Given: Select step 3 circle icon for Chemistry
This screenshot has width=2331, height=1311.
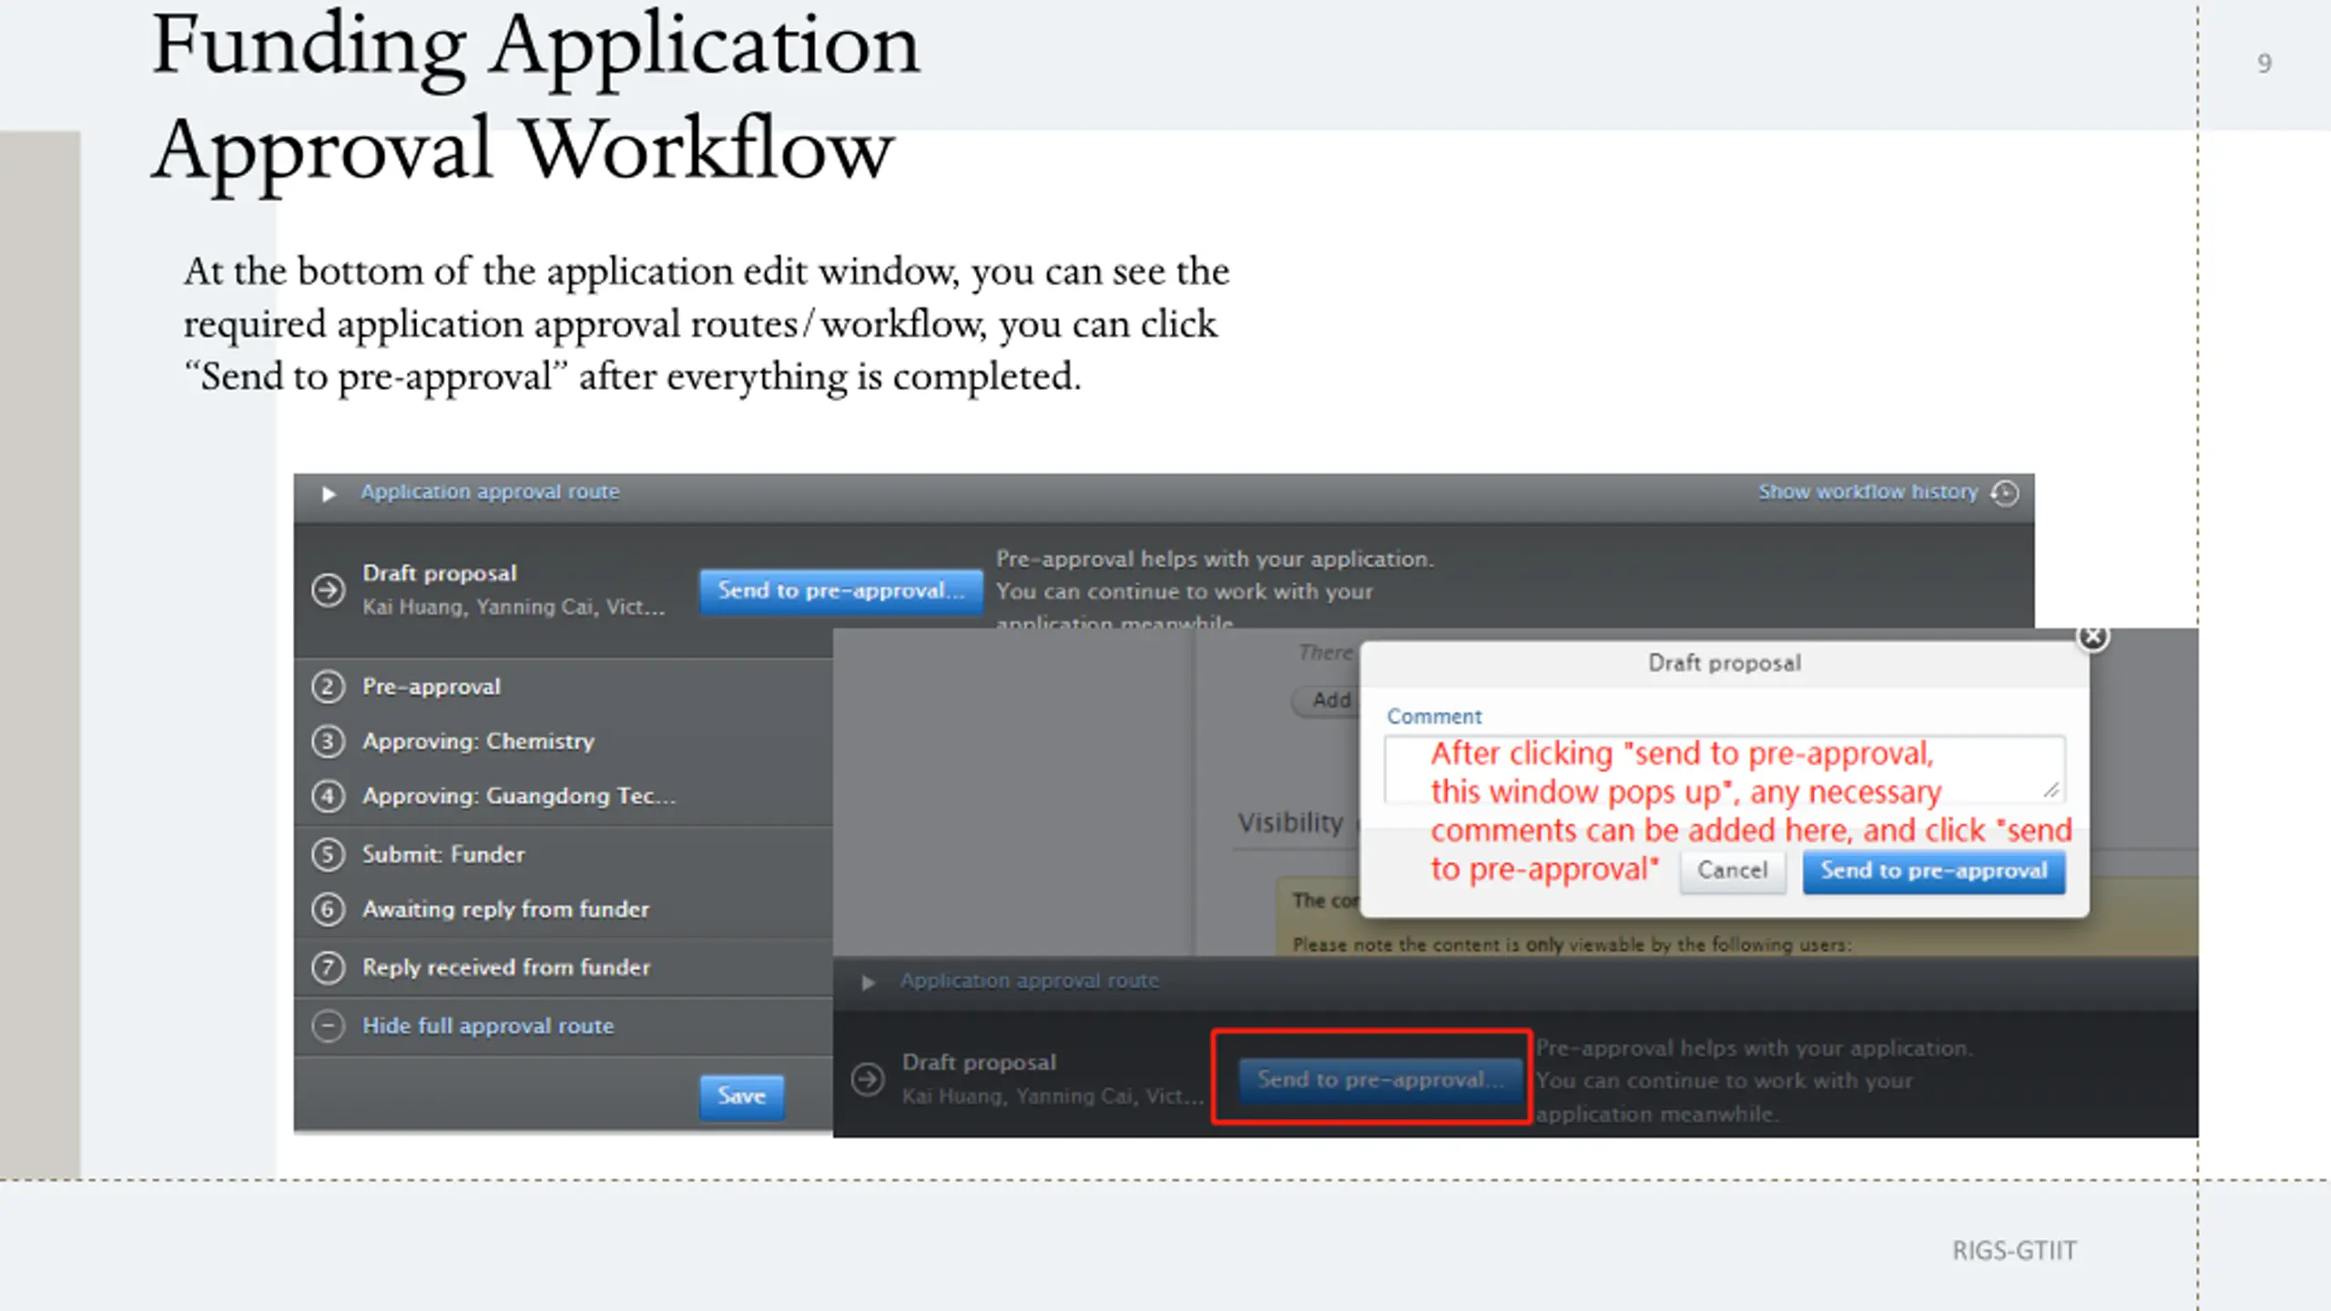Looking at the screenshot, I should pyautogui.click(x=328, y=741).
